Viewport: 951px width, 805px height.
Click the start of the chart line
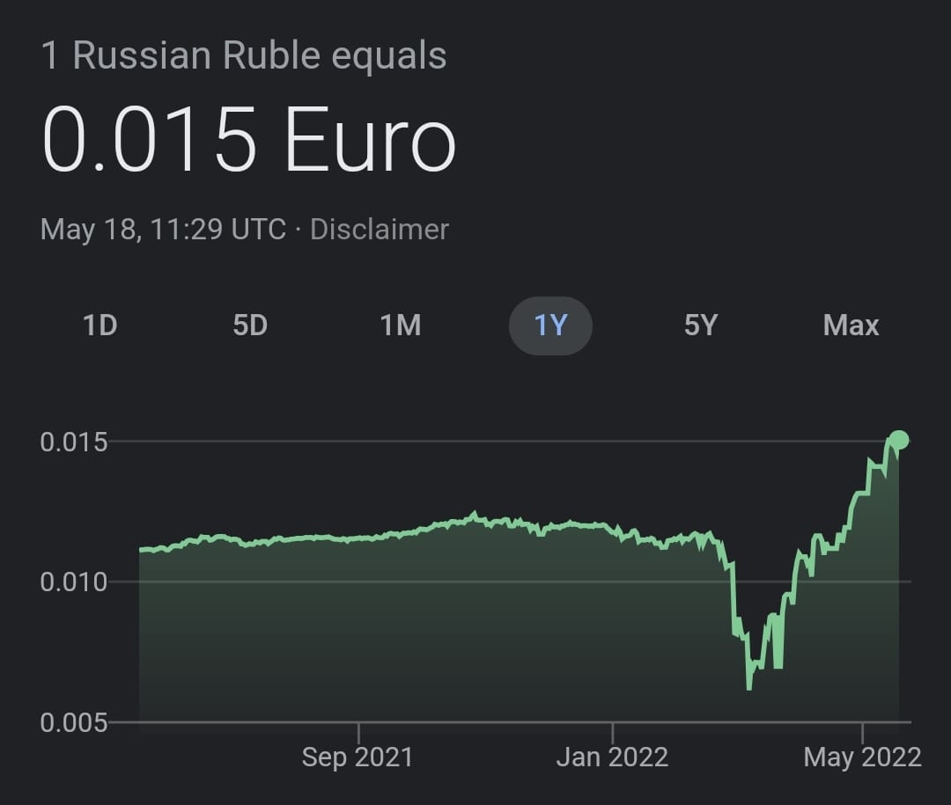tap(140, 550)
